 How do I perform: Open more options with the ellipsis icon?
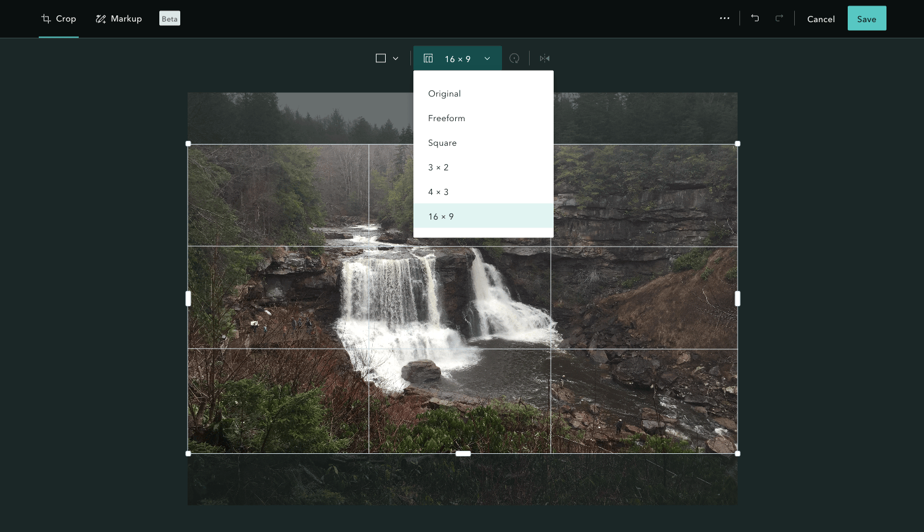click(x=725, y=18)
